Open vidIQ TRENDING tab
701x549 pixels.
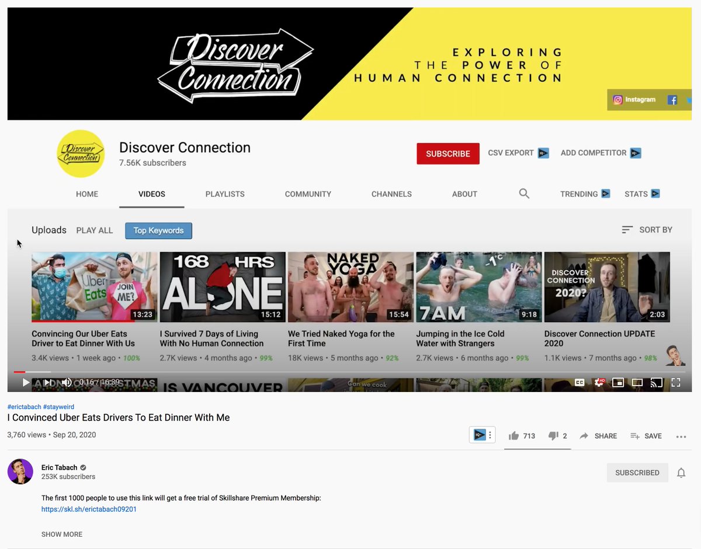pos(585,194)
